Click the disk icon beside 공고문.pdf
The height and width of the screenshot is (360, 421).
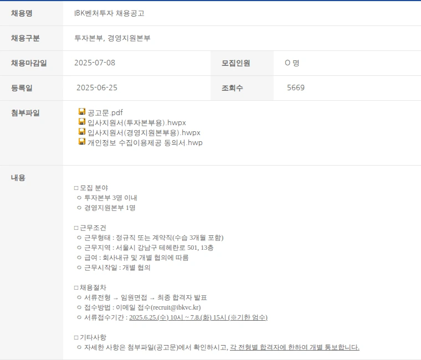[x=82, y=111]
